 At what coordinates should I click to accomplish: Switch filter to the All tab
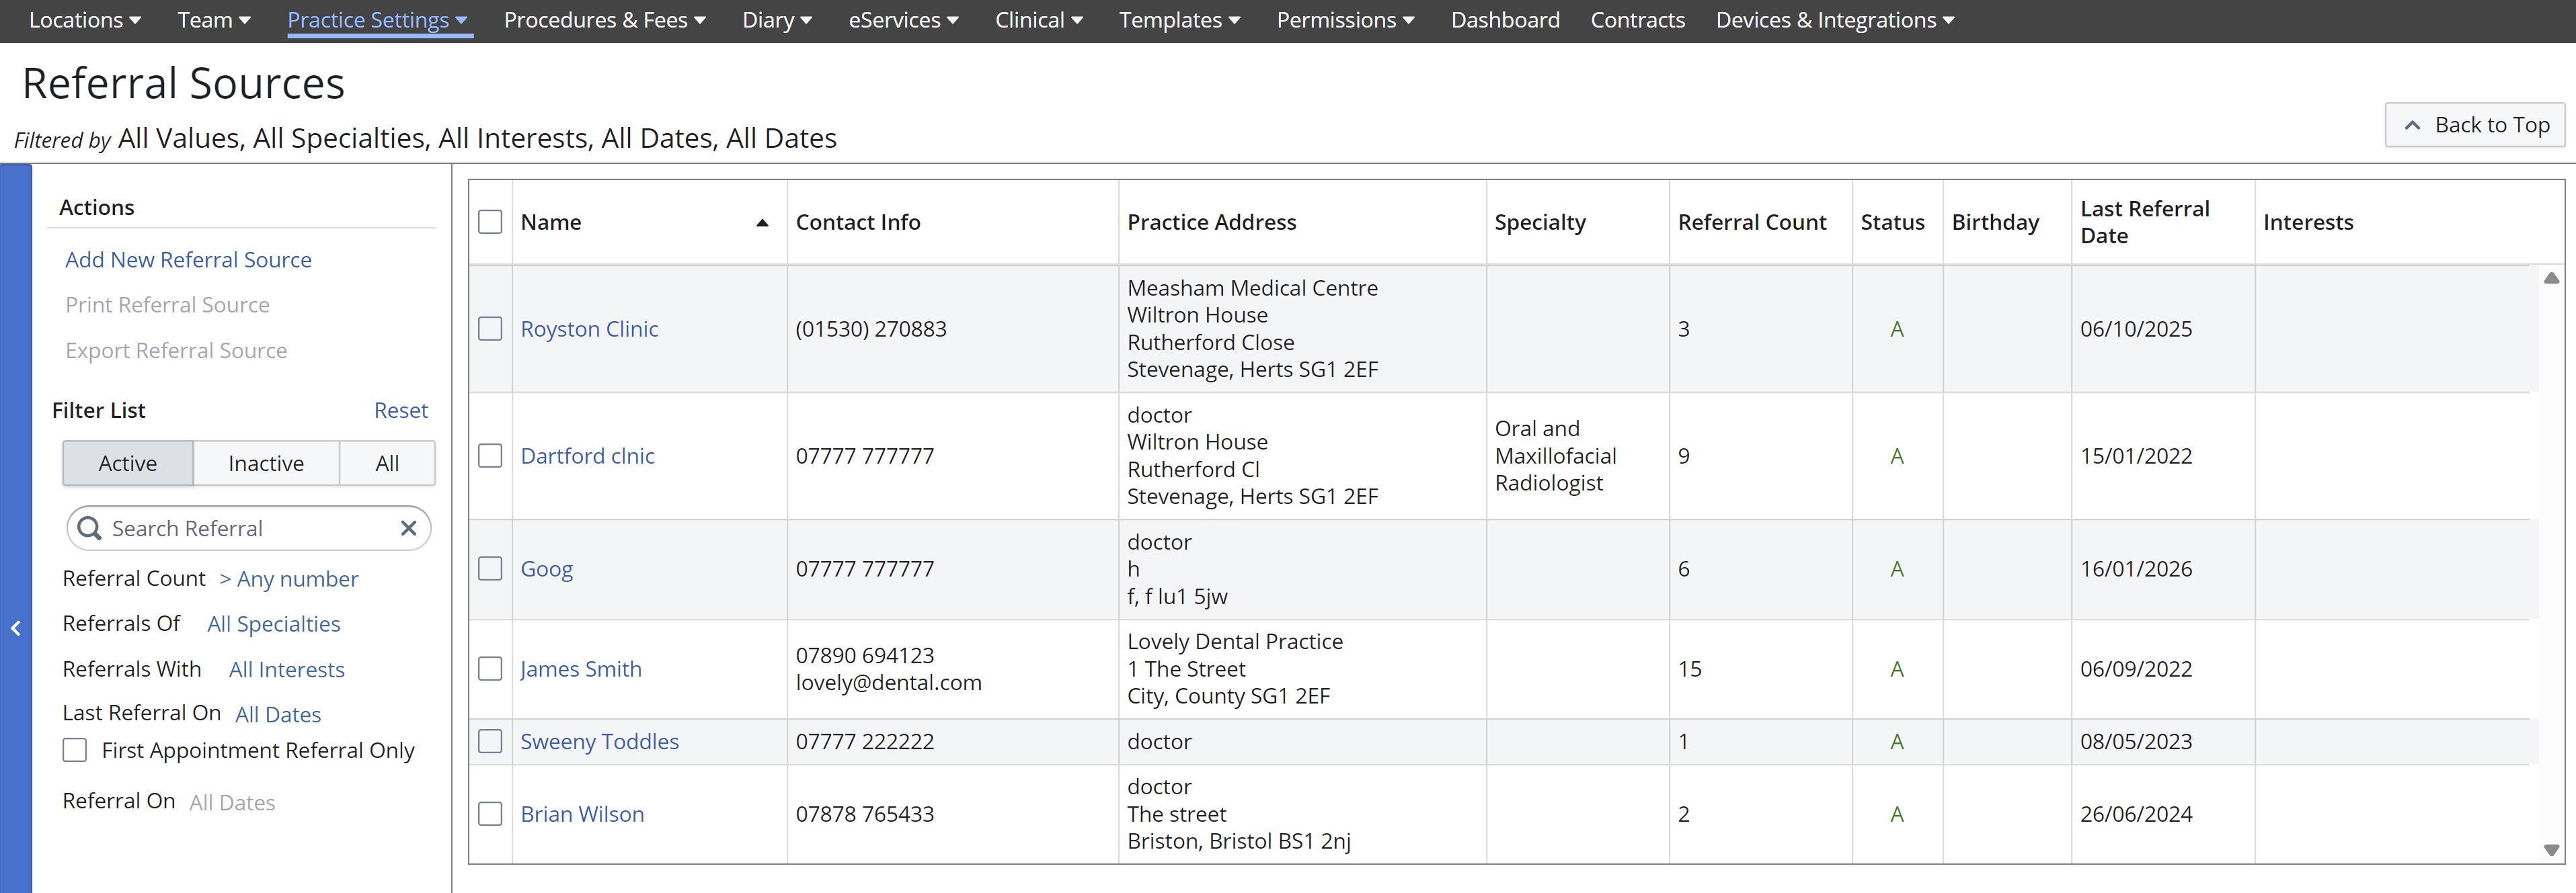click(387, 464)
